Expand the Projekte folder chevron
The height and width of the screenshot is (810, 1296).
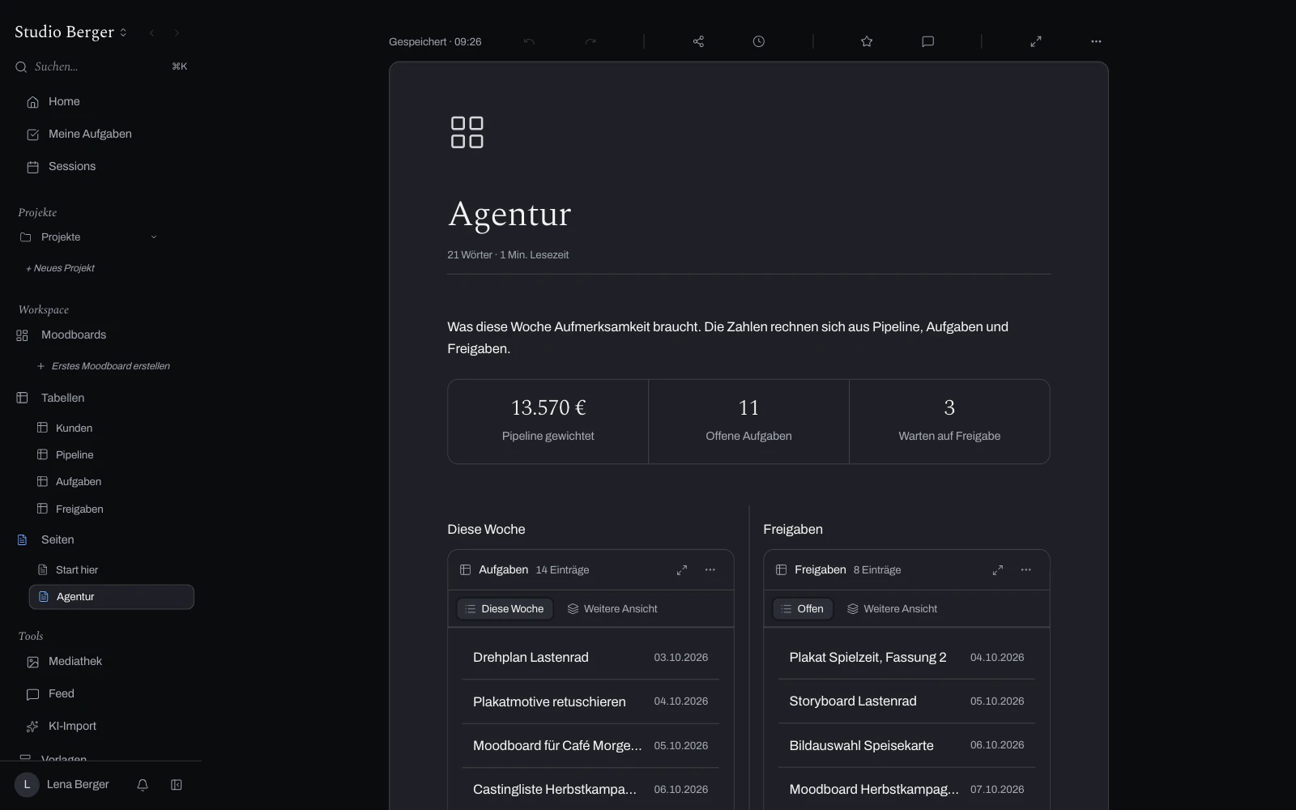[x=154, y=237]
